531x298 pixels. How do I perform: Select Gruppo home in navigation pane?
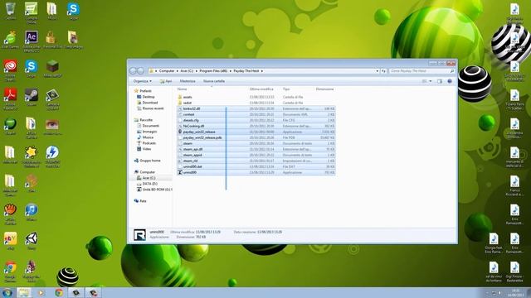tap(148, 161)
